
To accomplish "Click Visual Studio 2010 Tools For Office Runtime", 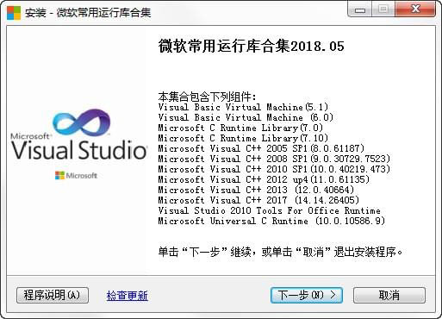I will tap(269, 210).
